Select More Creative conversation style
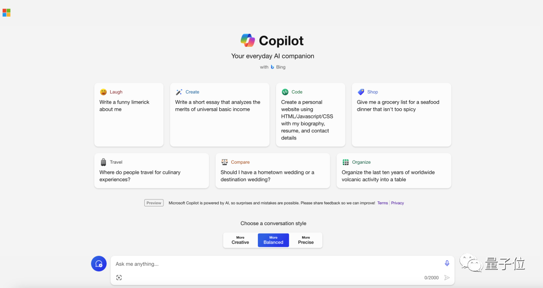This screenshot has height=288, width=543. pos(240,240)
